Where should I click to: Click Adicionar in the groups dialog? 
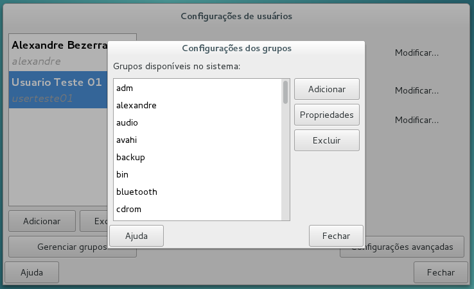327,89
